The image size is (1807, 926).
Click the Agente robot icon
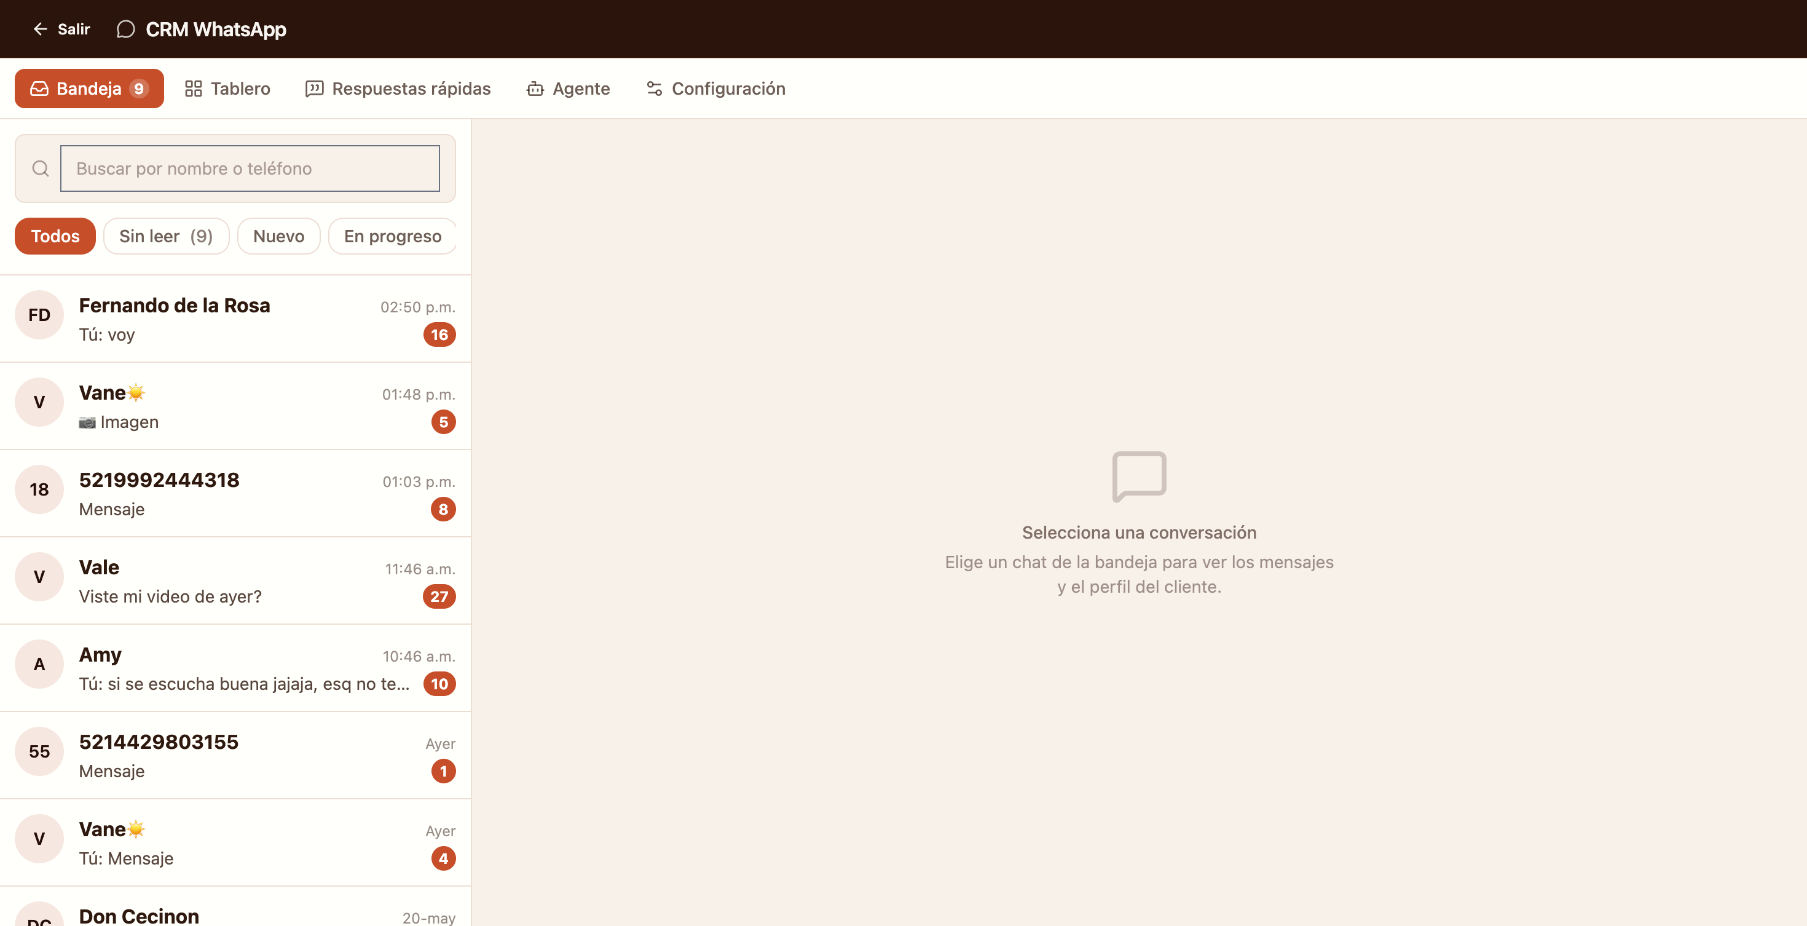pyautogui.click(x=535, y=89)
